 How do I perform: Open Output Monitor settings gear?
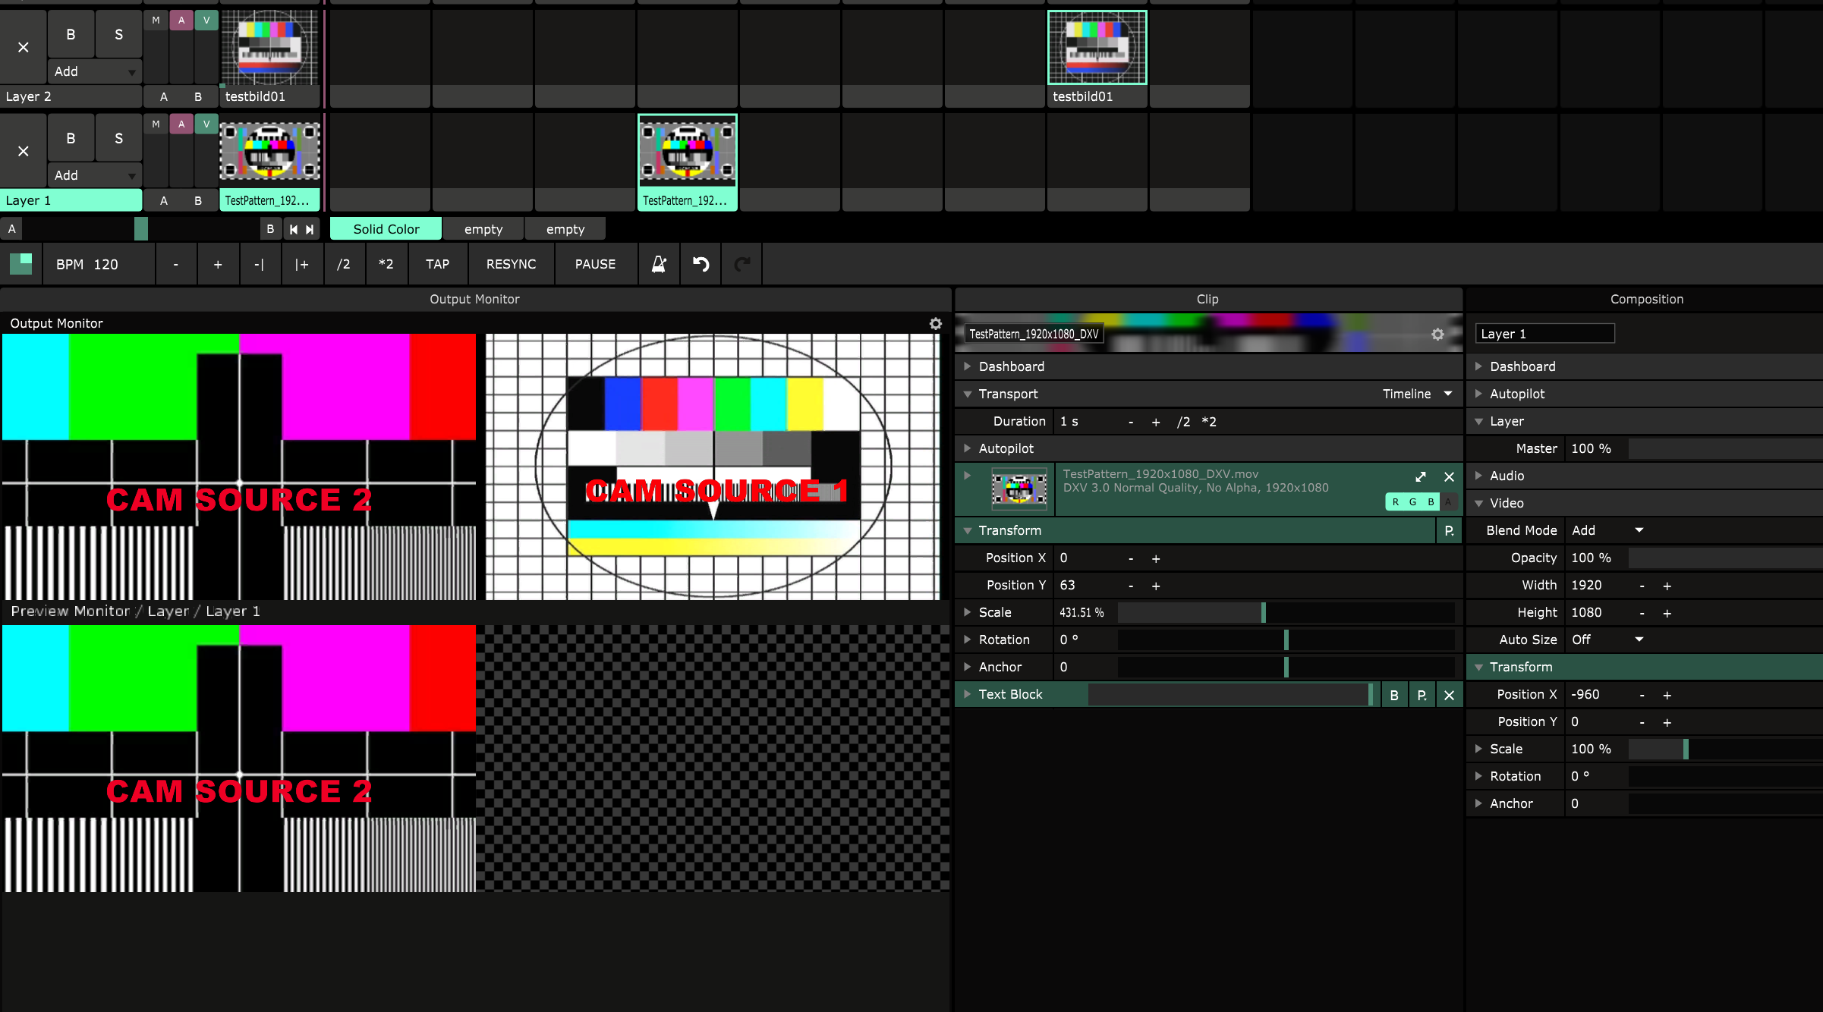coord(936,324)
